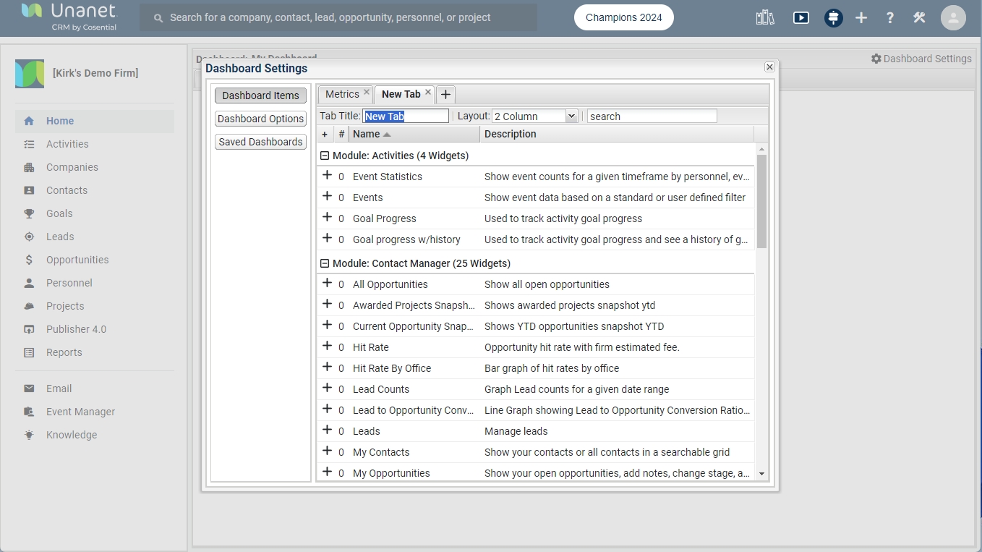Image resolution: width=982 pixels, height=552 pixels.
Task: Click the signpost icon in top bar
Action: [x=833, y=18]
